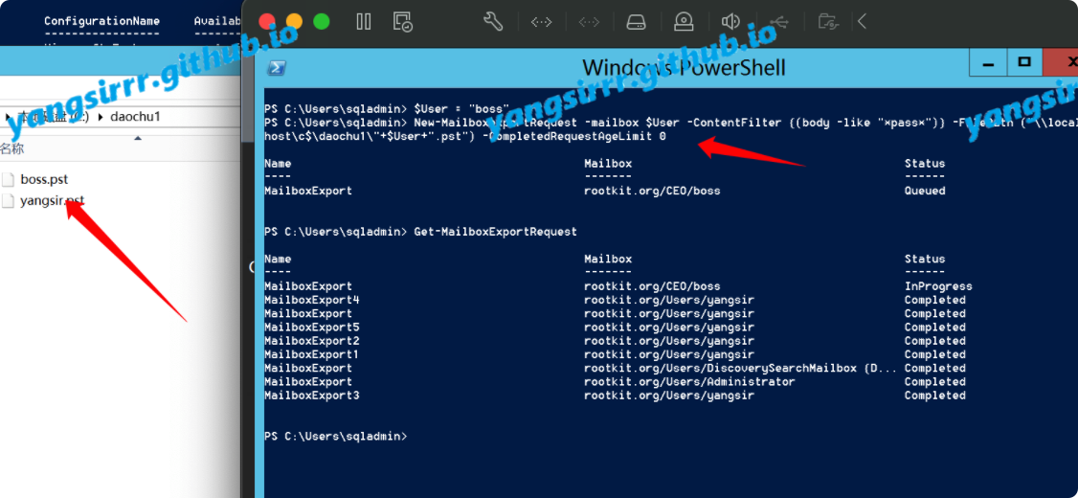Click the 名称 column header in Explorer
This screenshot has width=1078, height=498.
coord(11,147)
